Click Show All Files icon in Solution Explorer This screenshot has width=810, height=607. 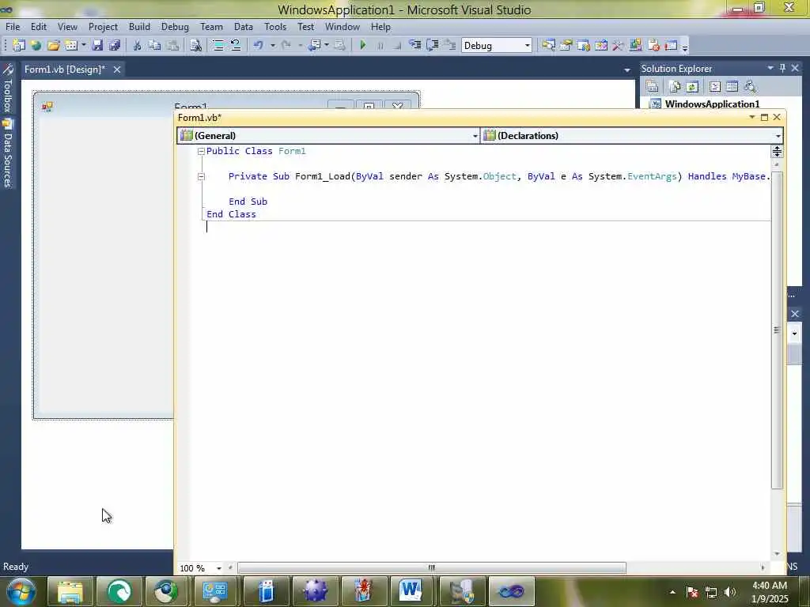[x=675, y=87]
